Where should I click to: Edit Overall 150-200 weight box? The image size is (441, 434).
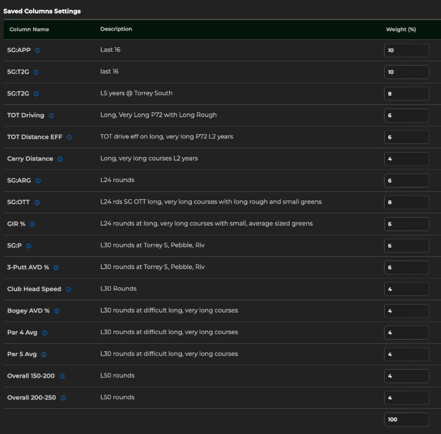coord(407,376)
